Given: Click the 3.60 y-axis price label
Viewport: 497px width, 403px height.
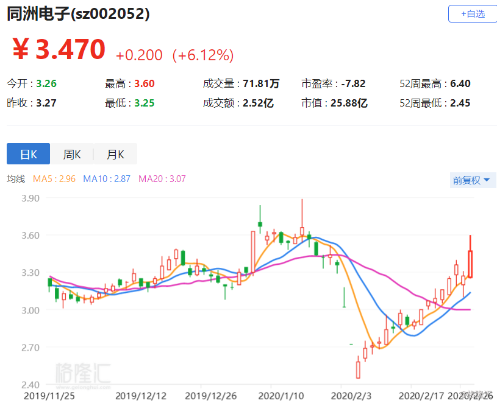Looking at the screenshot, I should [x=30, y=236].
